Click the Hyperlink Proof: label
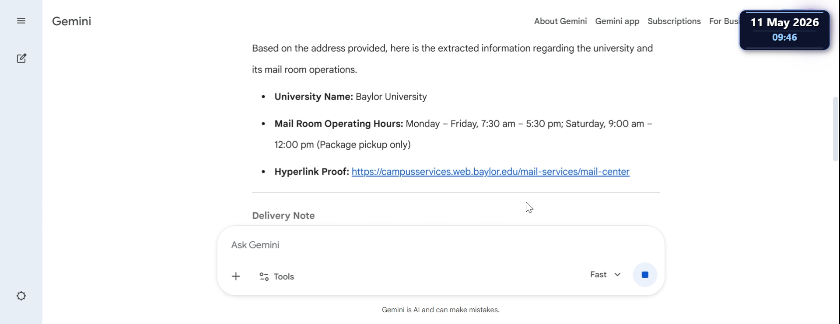The image size is (840, 324). point(311,172)
